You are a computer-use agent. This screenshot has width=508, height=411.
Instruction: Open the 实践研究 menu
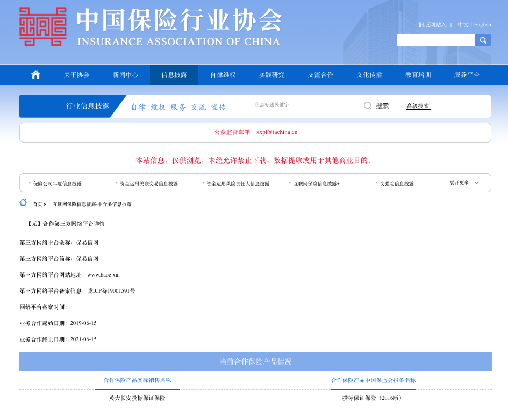pyautogui.click(x=272, y=75)
